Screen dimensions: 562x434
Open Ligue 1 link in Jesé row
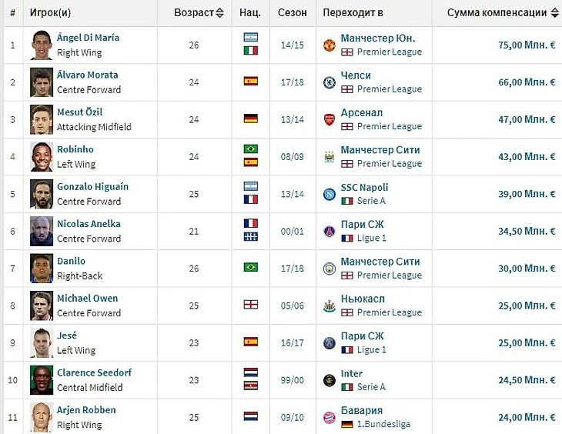tap(372, 350)
